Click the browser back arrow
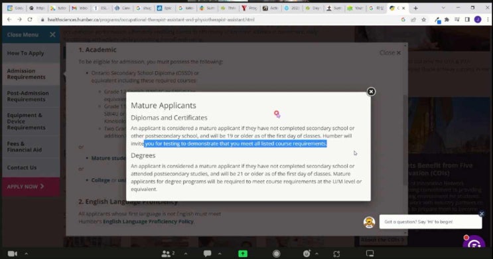Image resolution: width=493 pixels, height=259 pixels. 9,19
